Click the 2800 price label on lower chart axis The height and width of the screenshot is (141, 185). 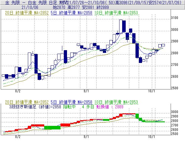coord(175,121)
